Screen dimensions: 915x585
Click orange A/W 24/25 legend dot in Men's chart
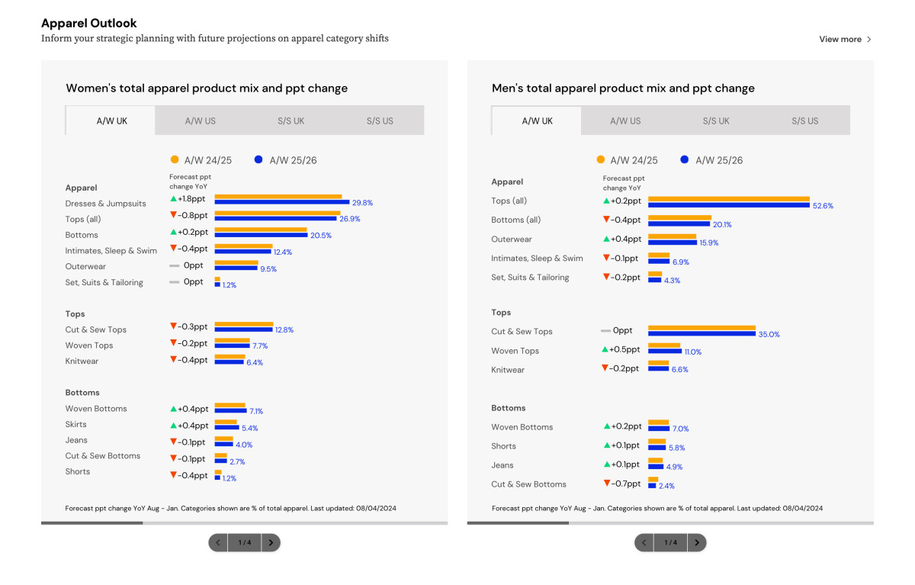(x=601, y=159)
